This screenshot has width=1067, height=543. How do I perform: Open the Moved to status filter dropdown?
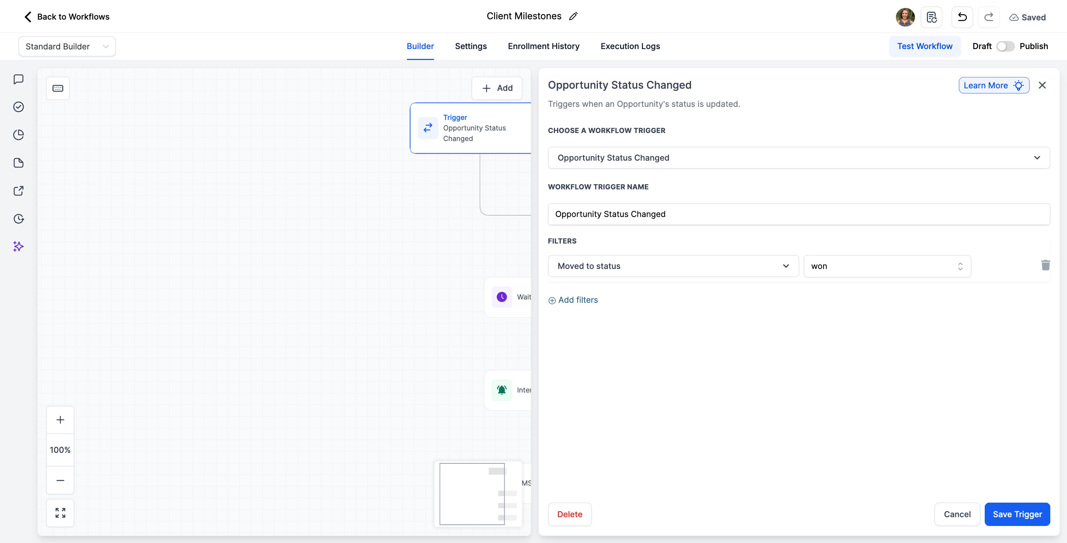coord(673,266)
